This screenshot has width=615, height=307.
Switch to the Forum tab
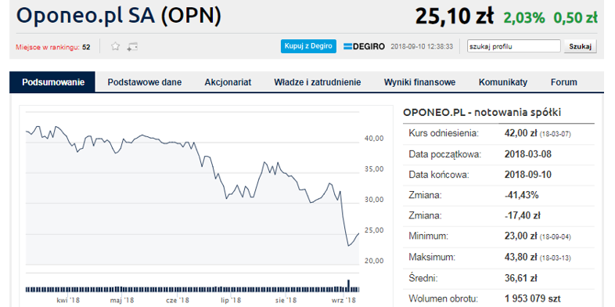click(563, 82)
